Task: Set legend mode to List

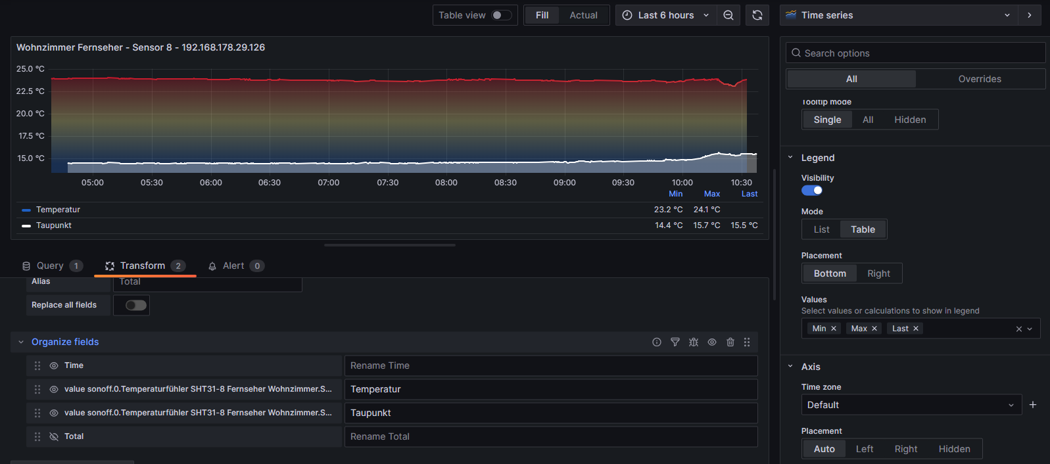Action: tap(821, 229)
